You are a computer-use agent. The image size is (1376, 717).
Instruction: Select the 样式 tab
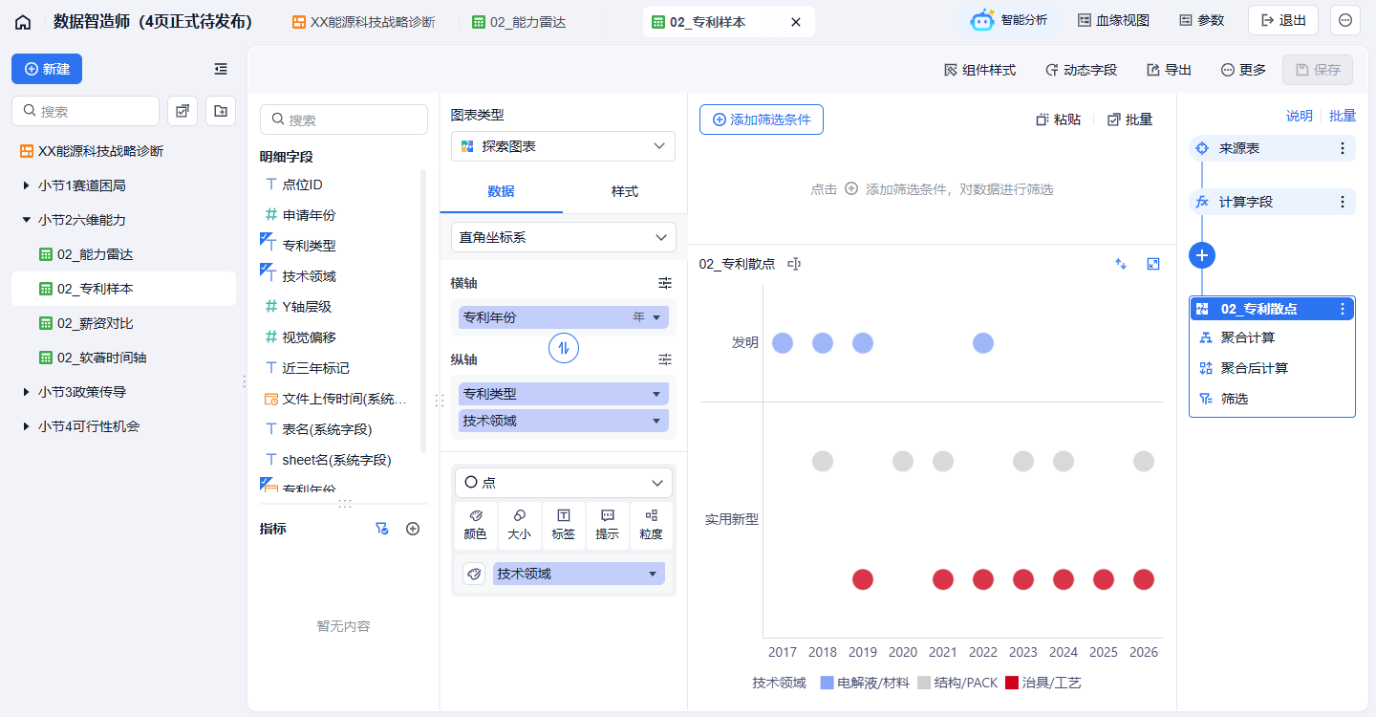click(x=625, y=191)
